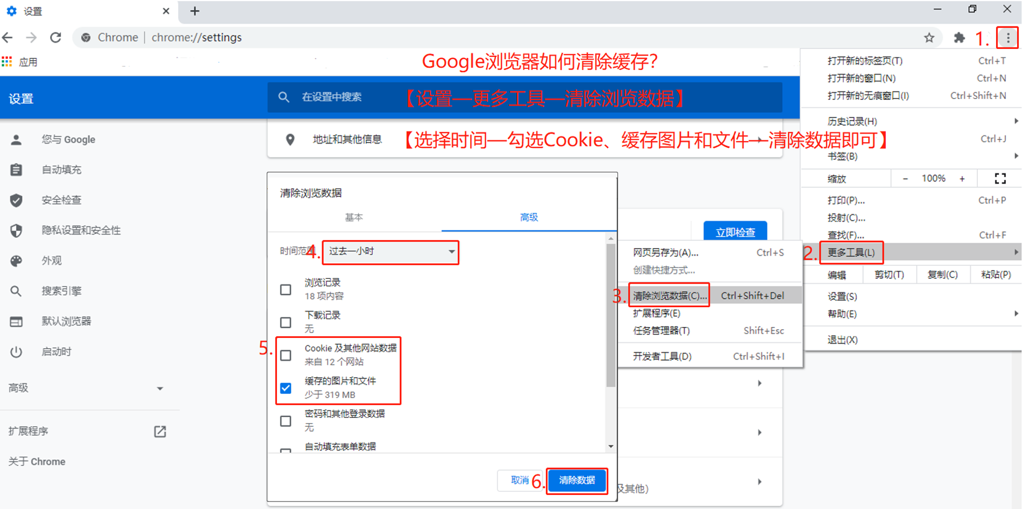Increase zoom with the plus button
This screenshot has width=1023, height=509.
962,179
